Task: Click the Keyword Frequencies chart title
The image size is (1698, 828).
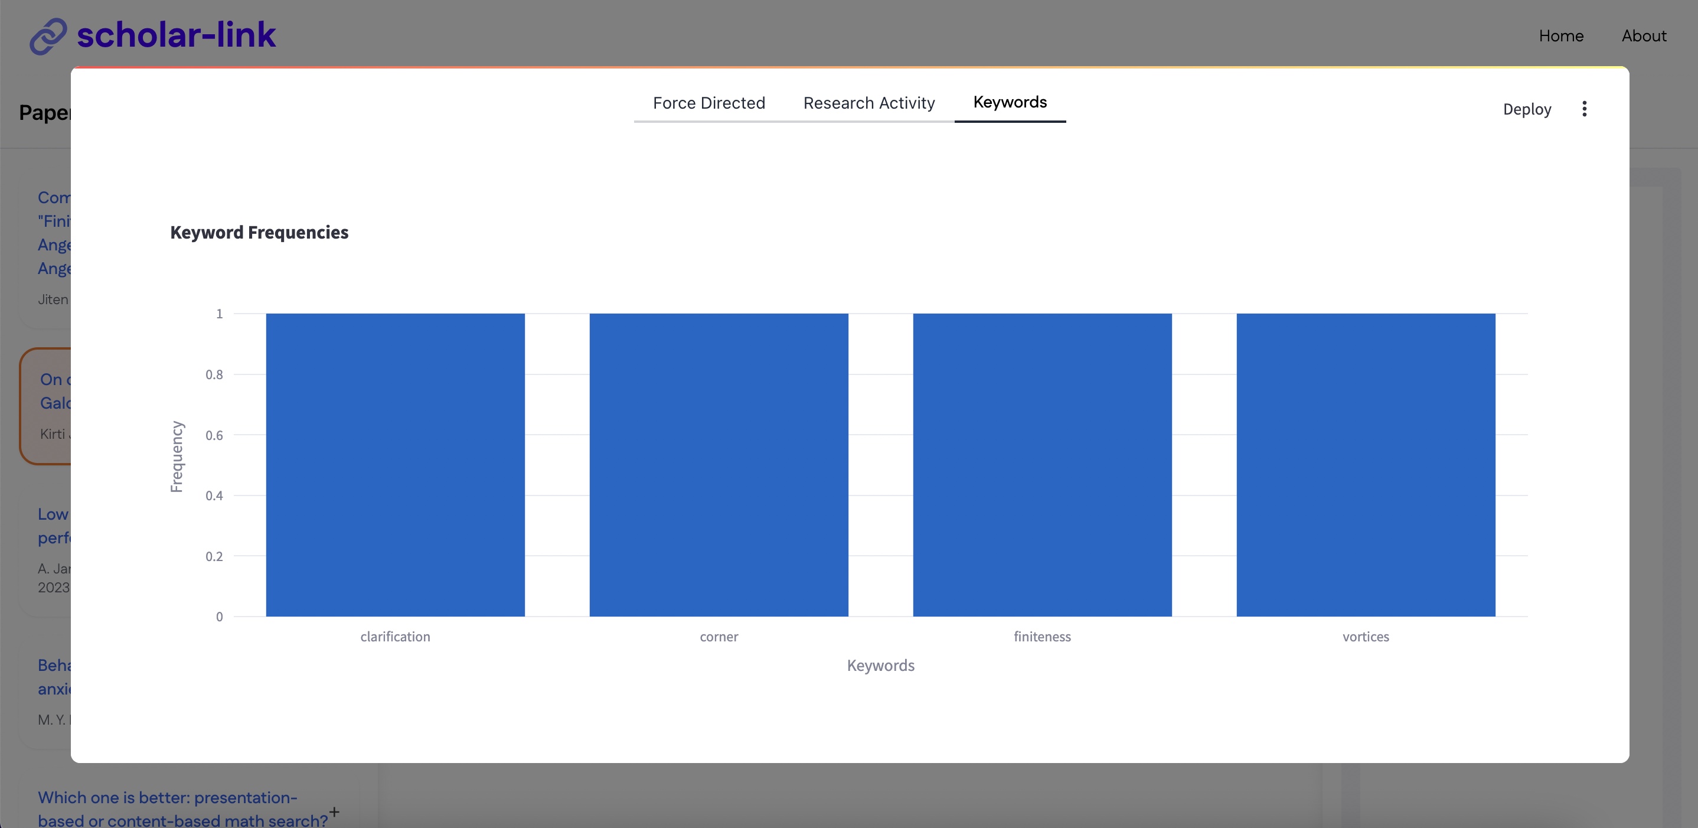Action: pyautogui.click(x=259, y=232)
